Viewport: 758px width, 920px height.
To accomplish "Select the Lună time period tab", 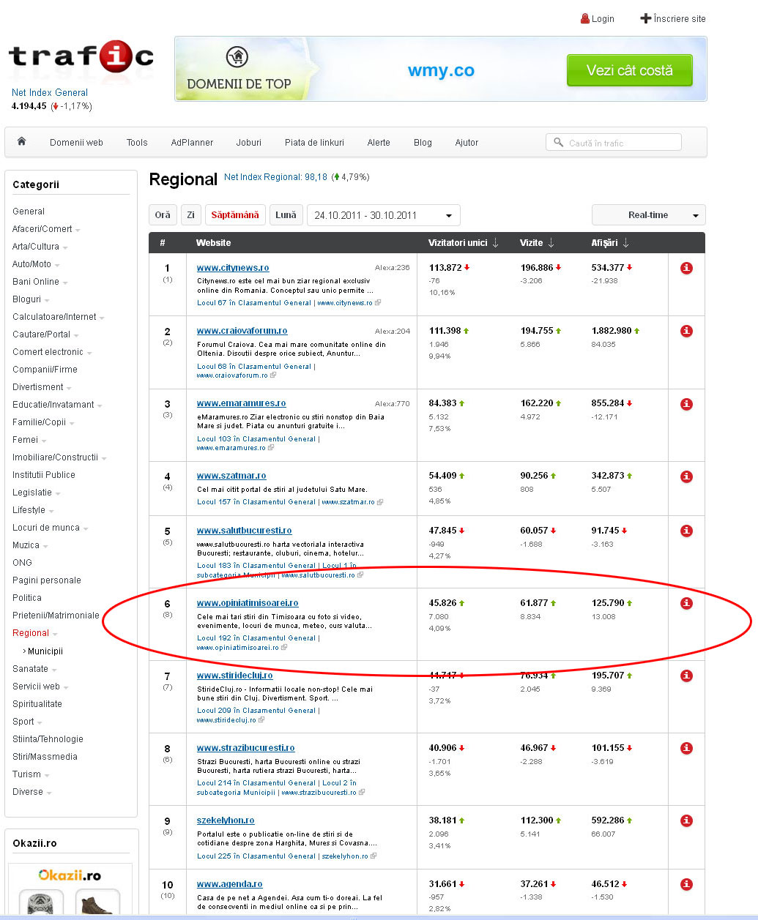I will (x=286, y=215).
